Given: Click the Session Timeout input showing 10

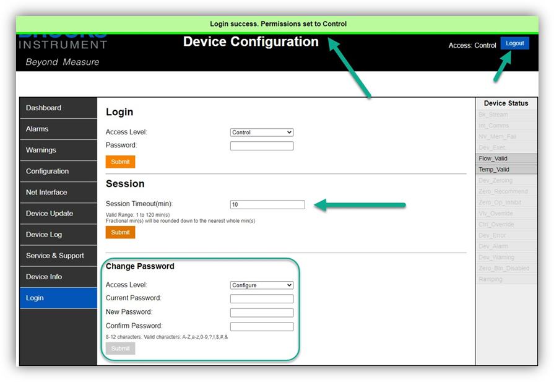Looking at the screenshot, I should click(x=267, y=204).
